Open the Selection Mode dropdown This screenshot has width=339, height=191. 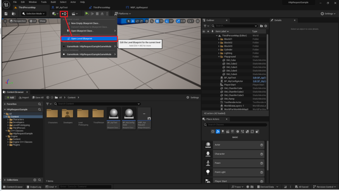(34, 14)
